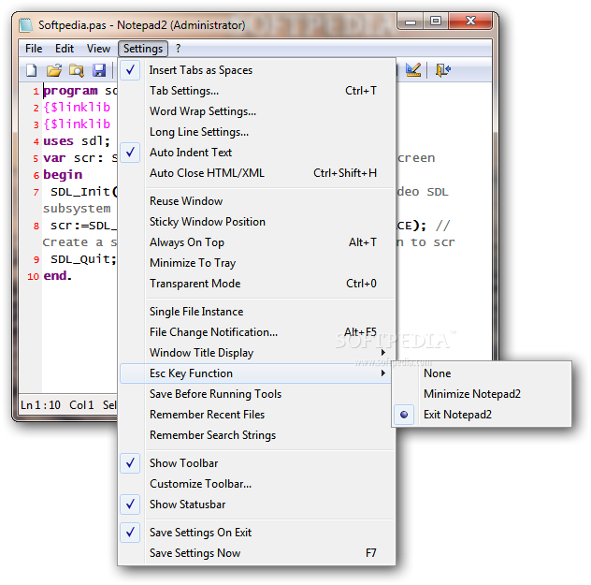Open the ? help menu
Image resolution: width=591 pixels, height=585 pixels.
pyautogui.click(x=178, y=49)
